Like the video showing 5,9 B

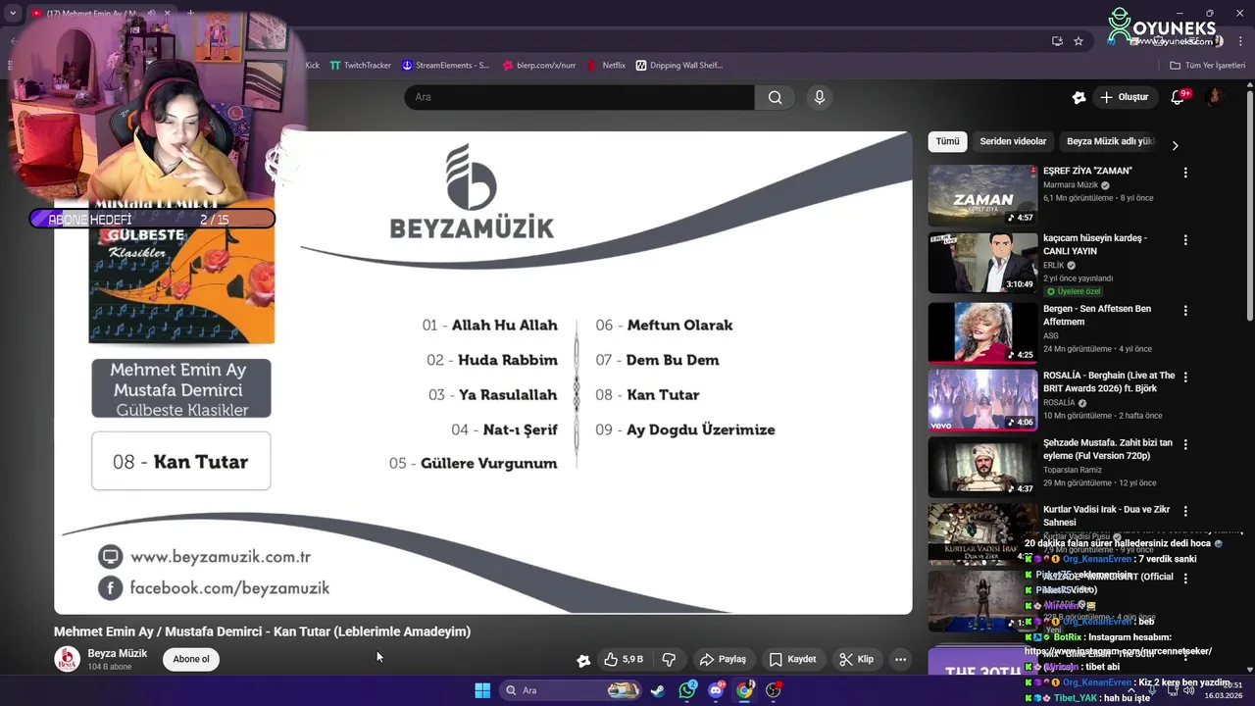coord(623,659)
